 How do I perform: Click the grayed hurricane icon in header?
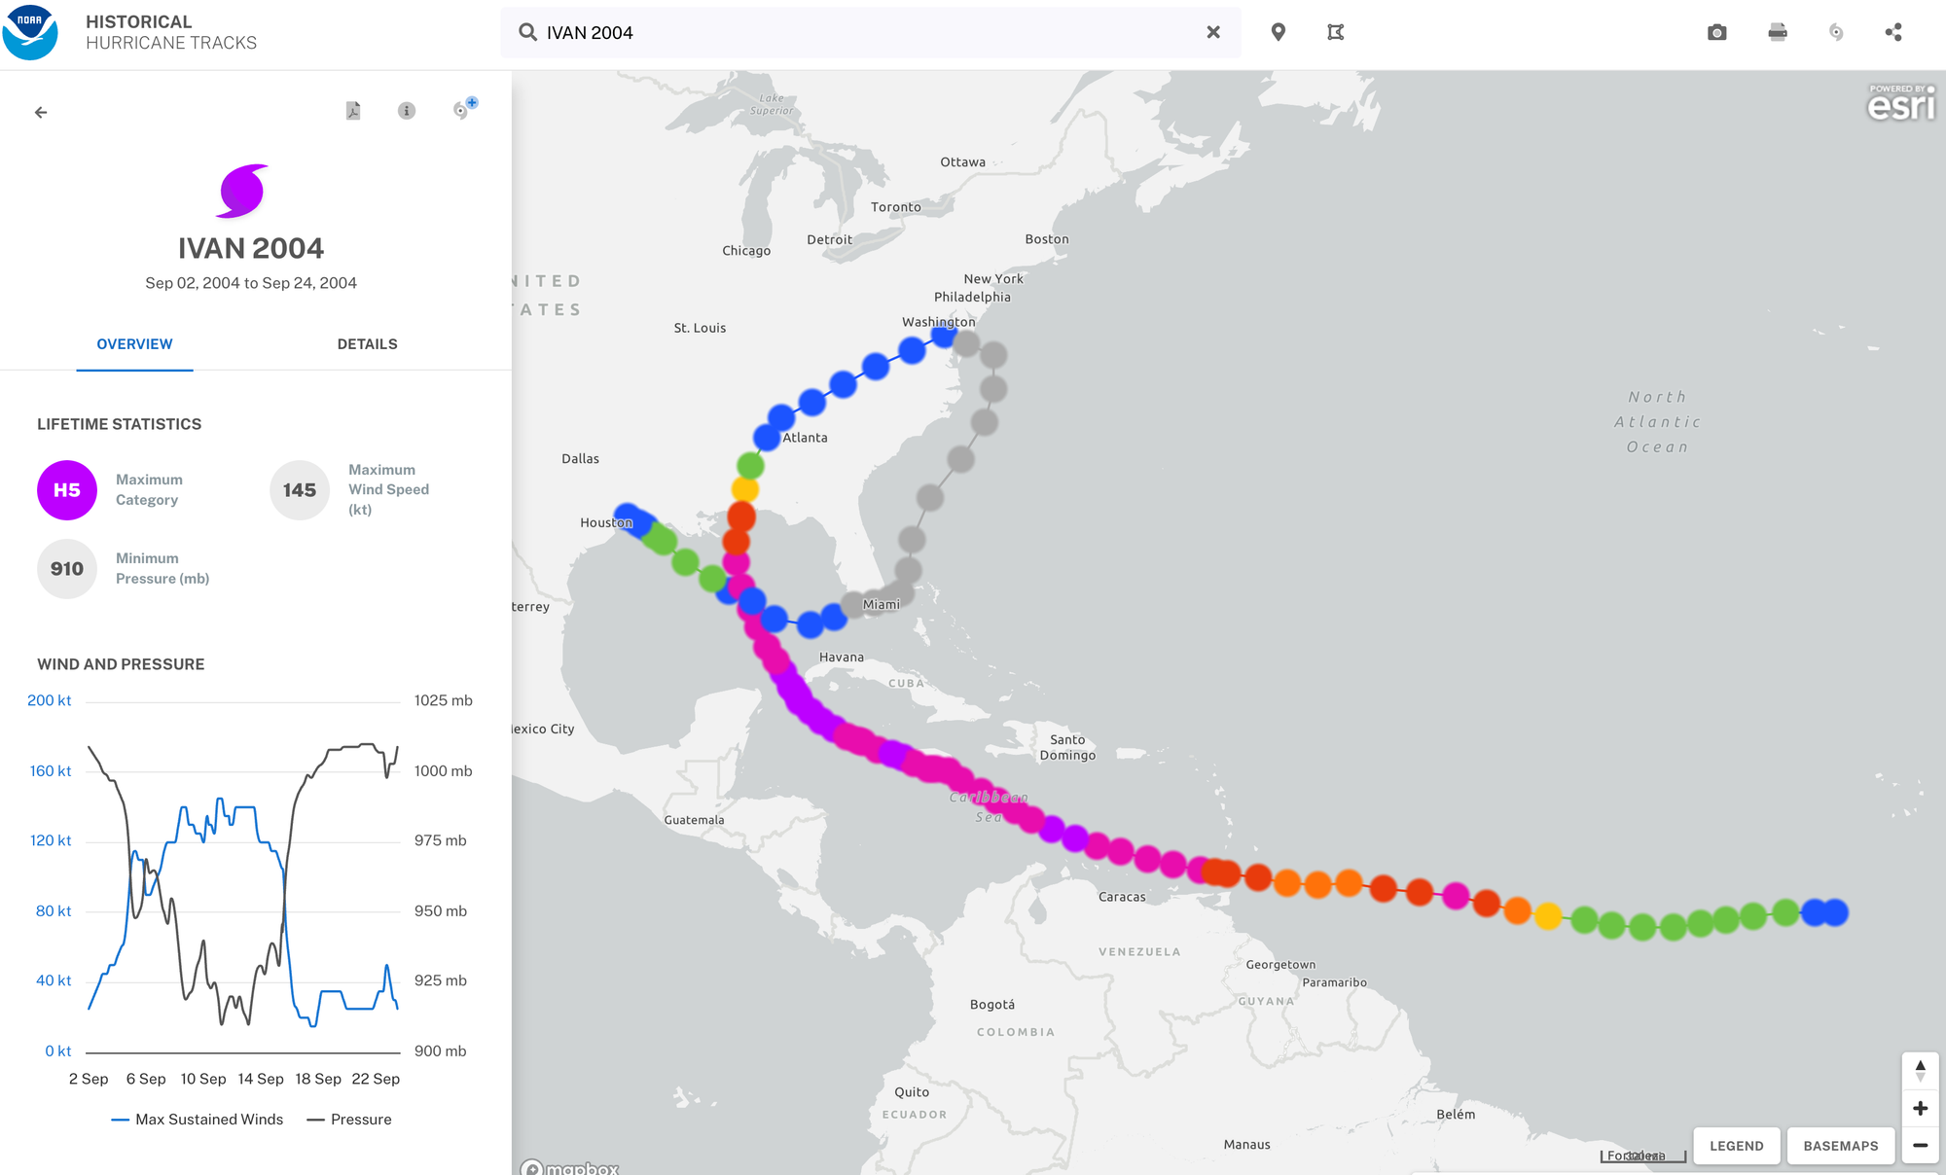(1836, 32)
